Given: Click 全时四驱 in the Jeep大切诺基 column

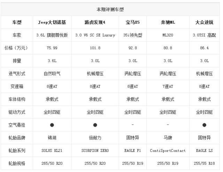Looking at the screenshot, I should (52, 112).
